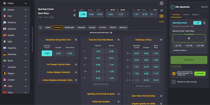Viewport: 210px width, 105px height.
Task: Click the Italia flag icon
Action: click(5, 41)
